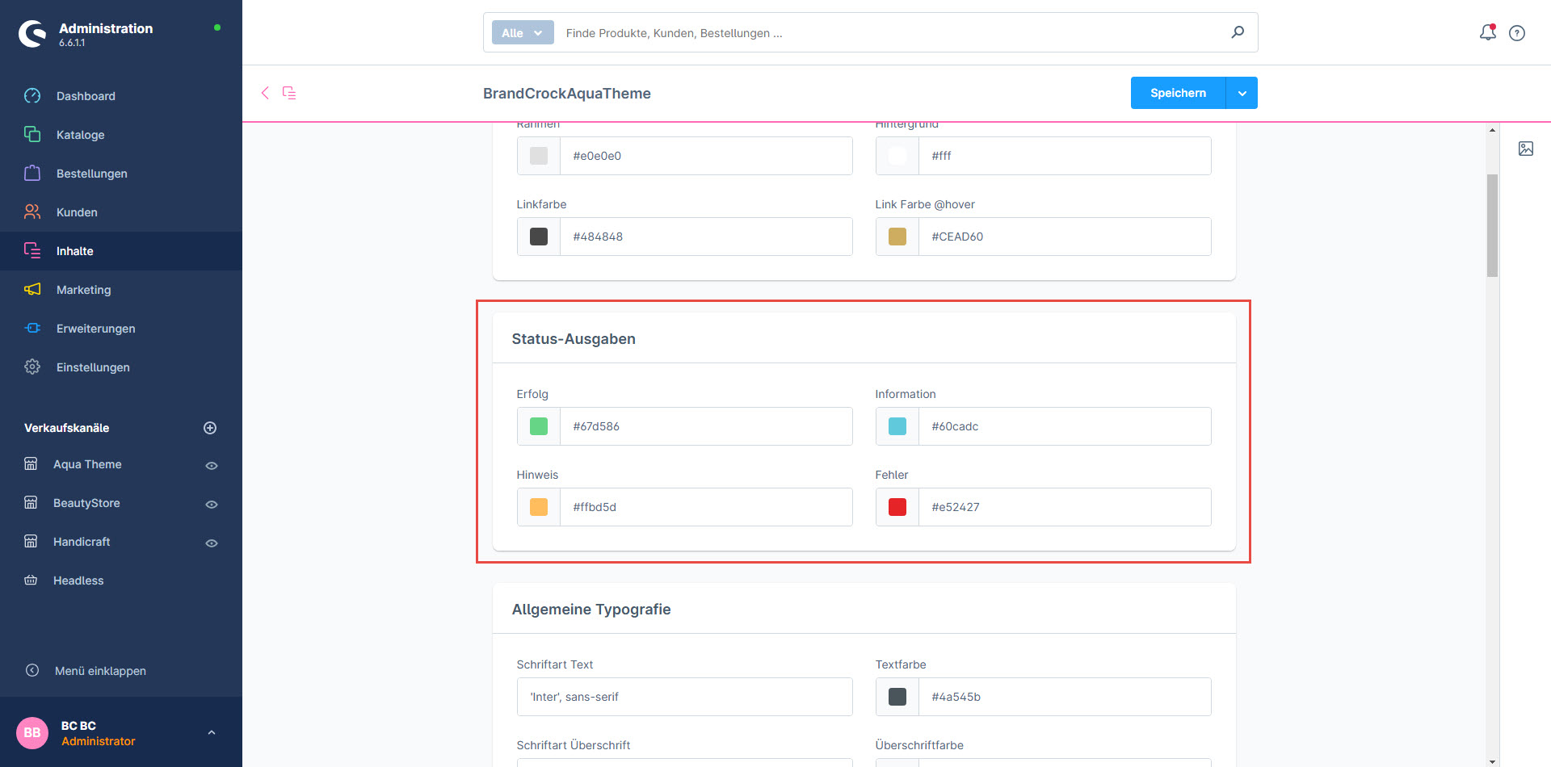Open the Einstellungen menu item
The image size is (1551, 767).
pyautogui.click(x=93, y=367)
